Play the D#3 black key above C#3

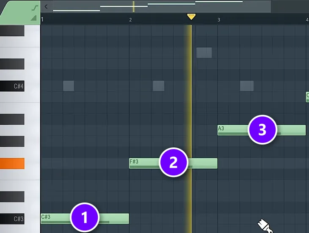tap(12, 197)
